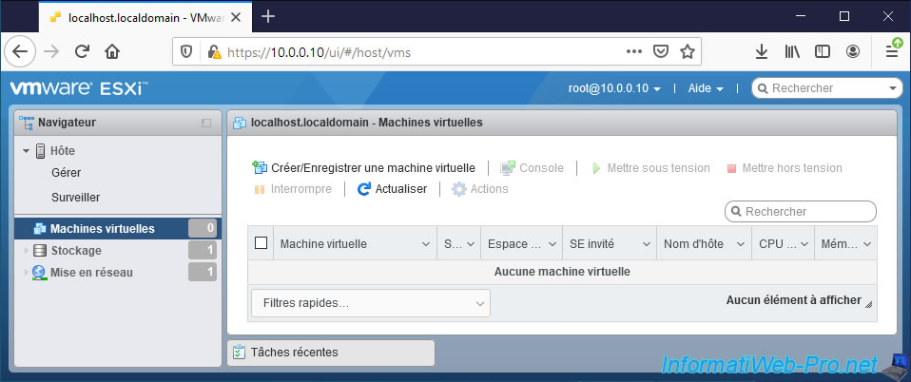
Task: Click the Console toolbar button
Action: tap(532, 168)
